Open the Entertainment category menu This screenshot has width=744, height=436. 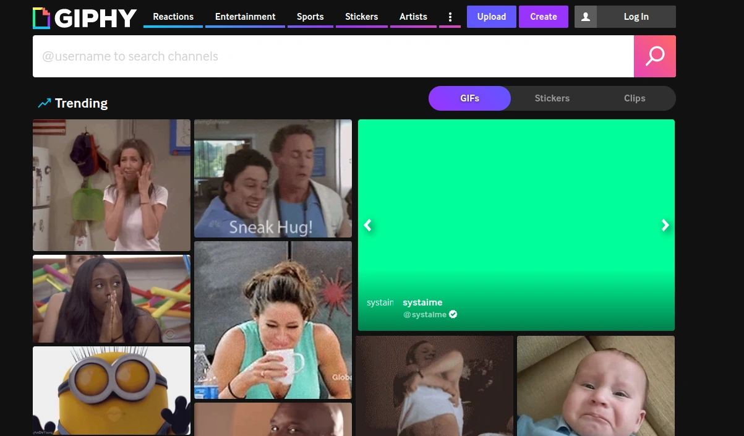pos(245,17)
